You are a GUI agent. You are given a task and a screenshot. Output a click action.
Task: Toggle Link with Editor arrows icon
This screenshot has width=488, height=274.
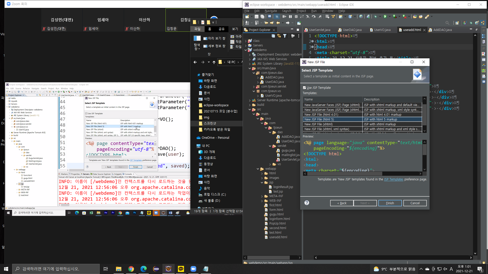[x=279, y=36]
